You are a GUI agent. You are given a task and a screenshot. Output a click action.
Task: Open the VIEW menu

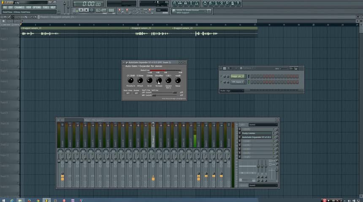click(28, 8)
